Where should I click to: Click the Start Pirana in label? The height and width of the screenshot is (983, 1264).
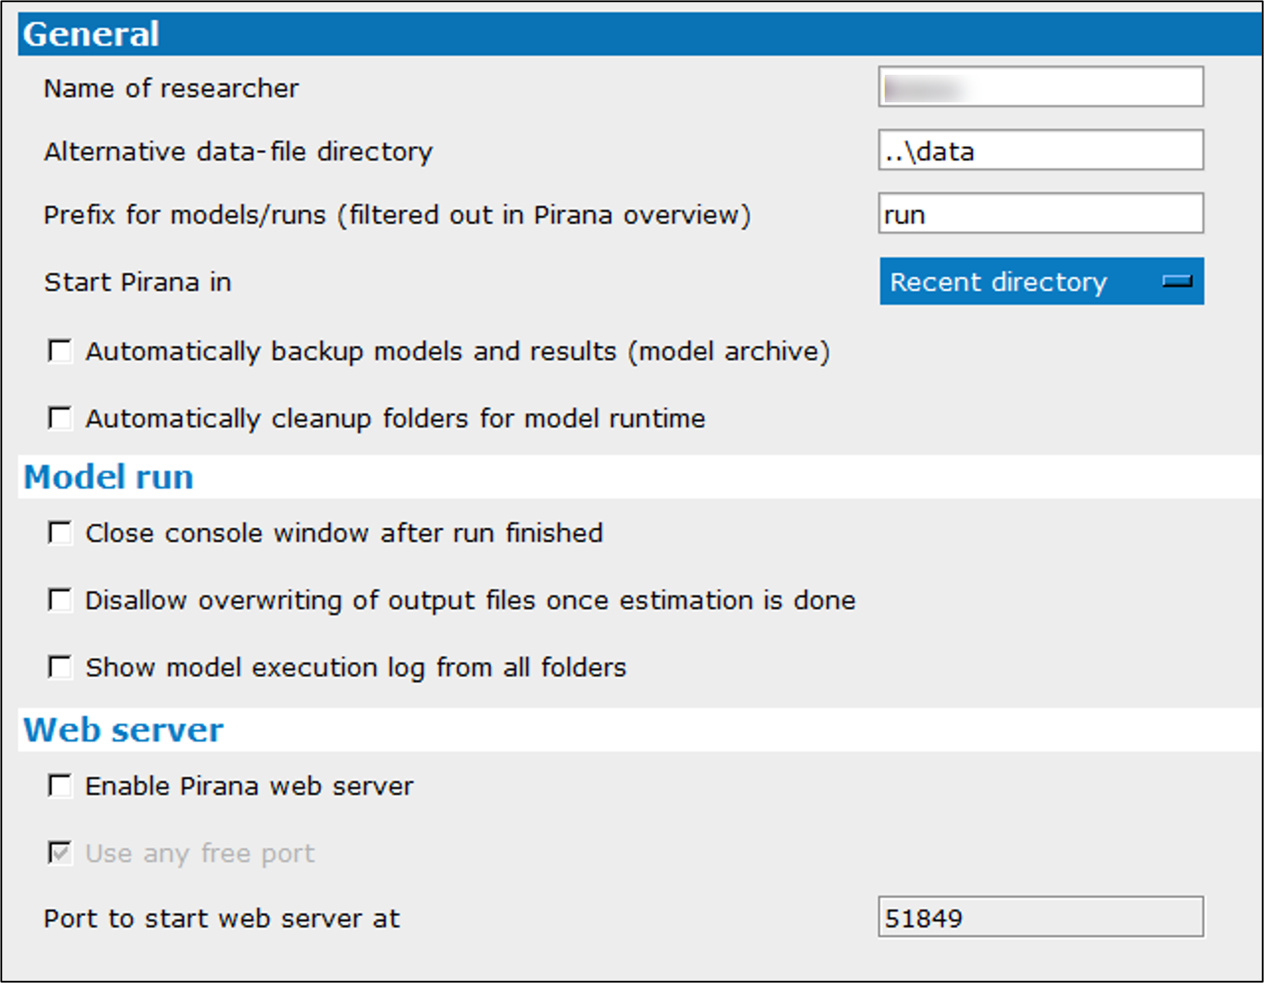[x=138, y=282]
